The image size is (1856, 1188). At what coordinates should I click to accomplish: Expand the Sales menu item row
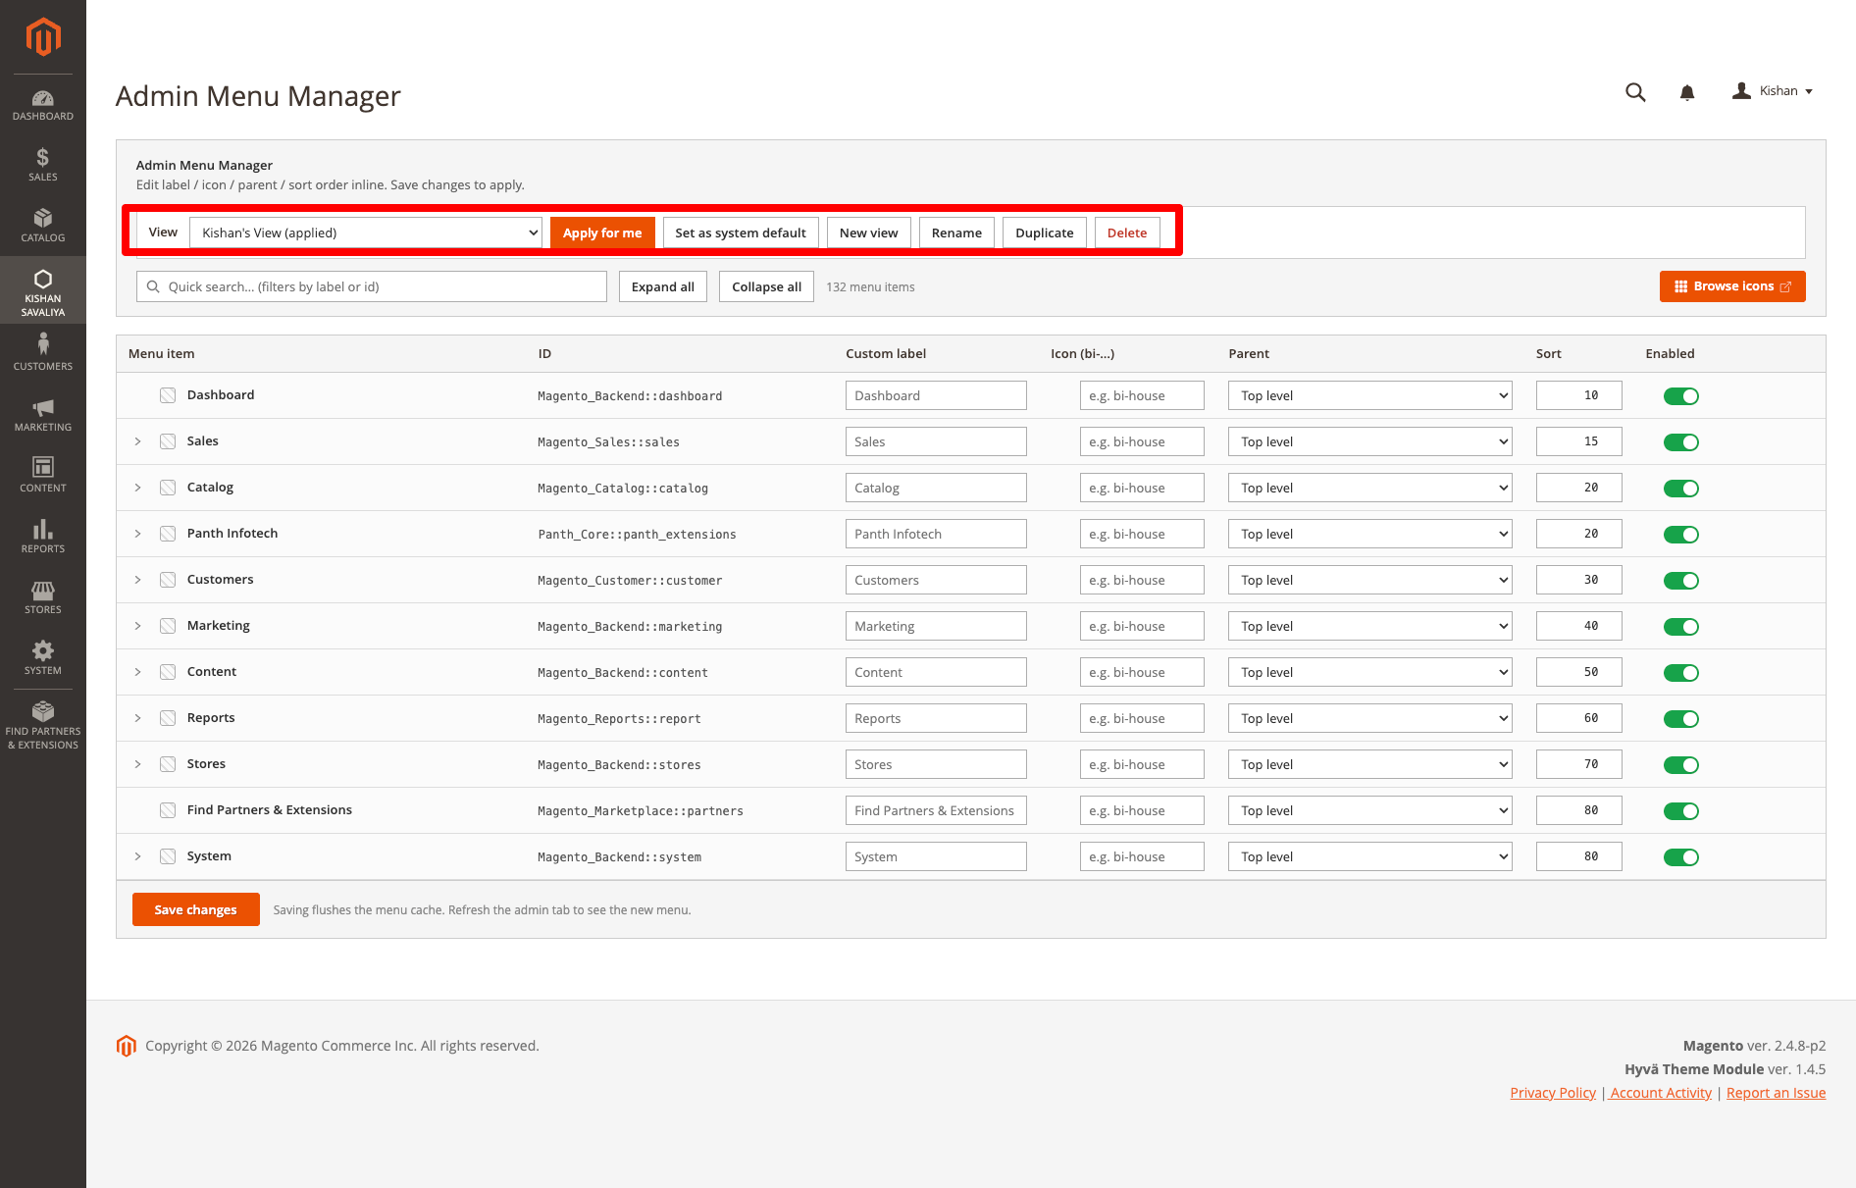point(137,441)
